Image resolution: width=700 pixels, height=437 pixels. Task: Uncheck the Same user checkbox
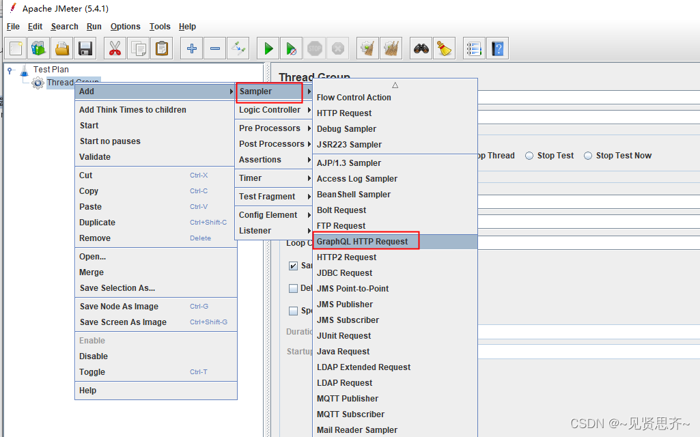tap(293, 266)
